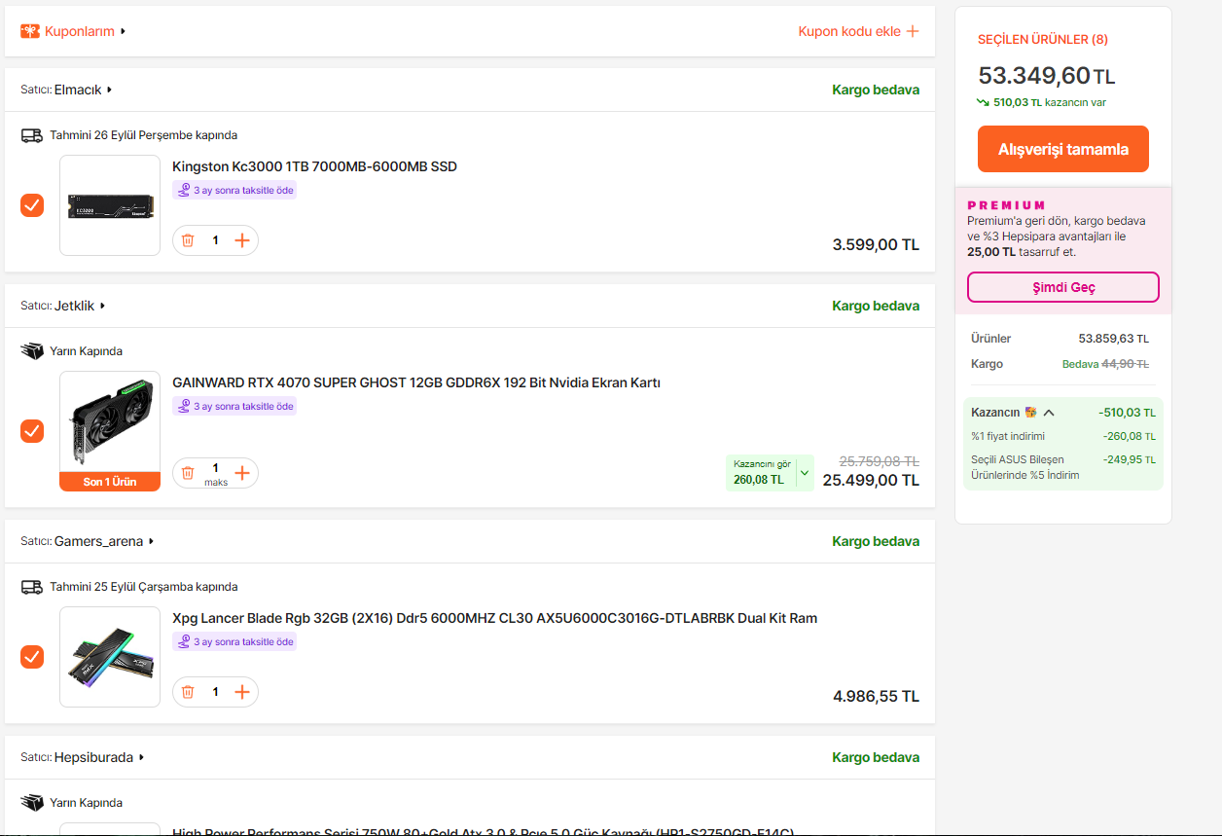Screen dimensions: 1222x836
Task: Uncheck the Kingston Kc3000 SSD item
Action: 32,205
